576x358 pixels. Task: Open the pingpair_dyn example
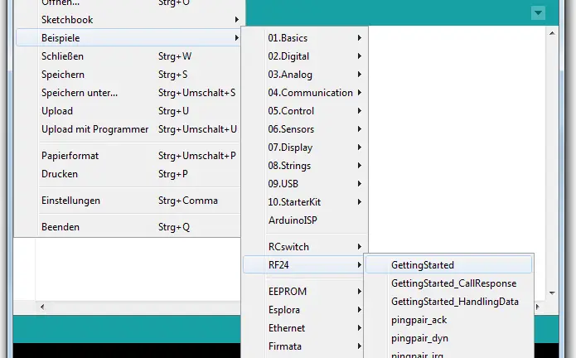[x=449, y=338]
